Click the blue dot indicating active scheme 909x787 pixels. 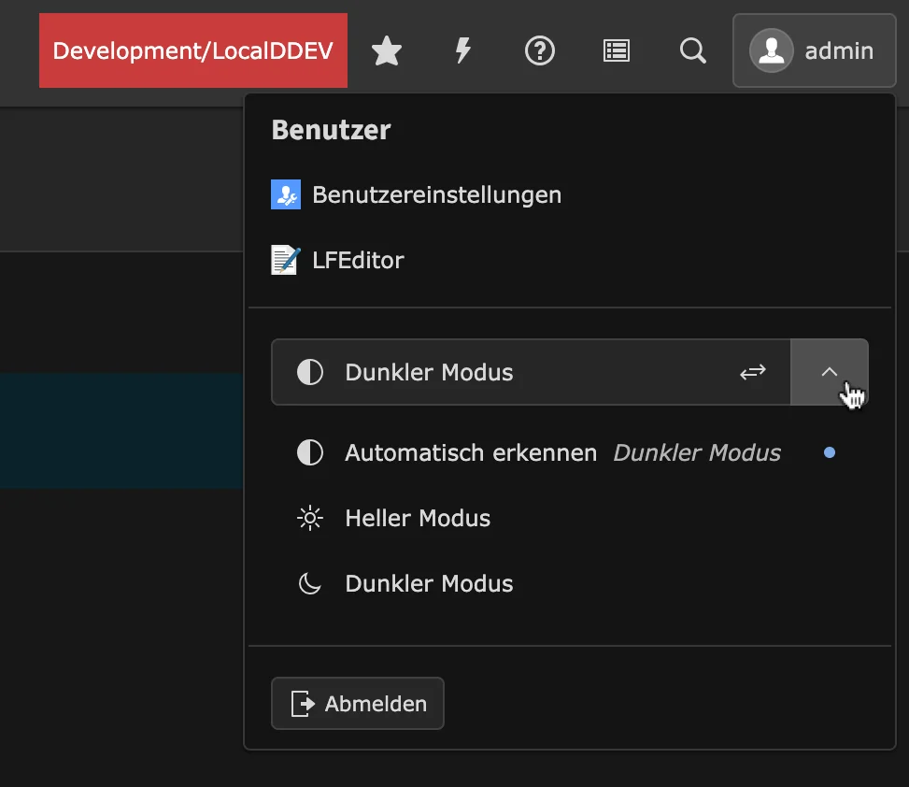coord(830,452)
